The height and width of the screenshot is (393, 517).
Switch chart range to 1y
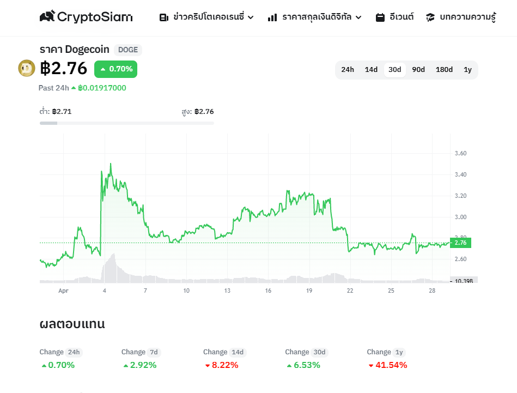click(x=467, y=70)
